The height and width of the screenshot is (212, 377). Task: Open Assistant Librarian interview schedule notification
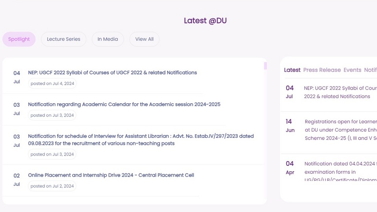tap(141, 140)
